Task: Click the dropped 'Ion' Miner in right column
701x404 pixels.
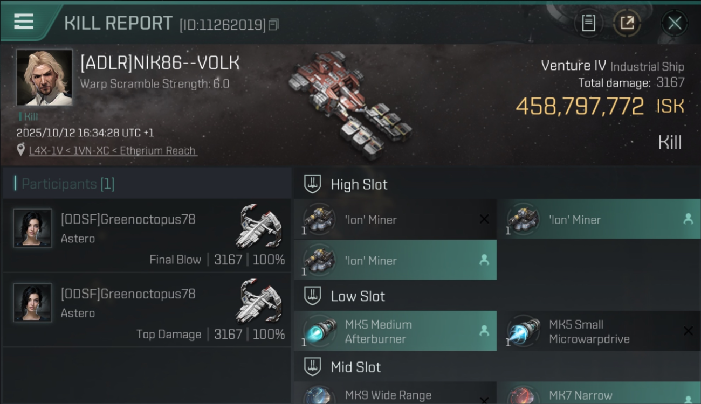Action: 599,219
